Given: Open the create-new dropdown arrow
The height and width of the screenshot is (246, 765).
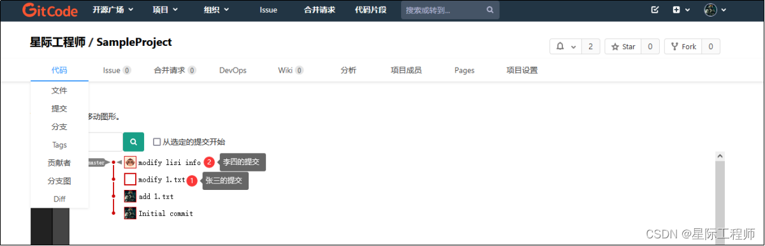Looking at the screenshot, I should (687, 10).
